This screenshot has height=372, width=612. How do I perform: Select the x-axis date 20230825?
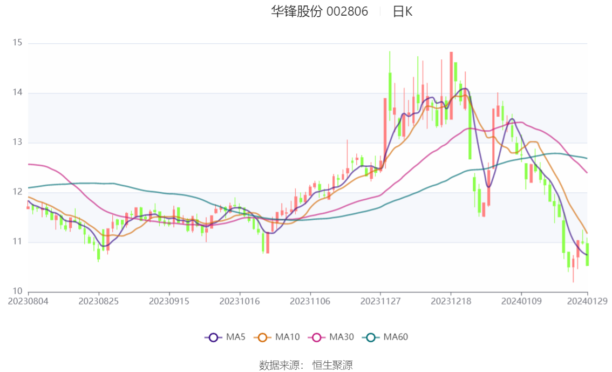point(99,301)
